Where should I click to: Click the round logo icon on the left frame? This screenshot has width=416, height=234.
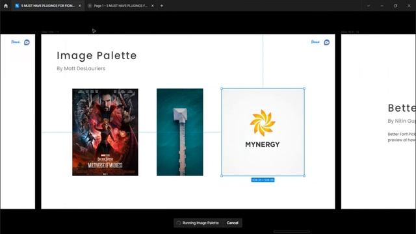pyautogui.click(x=27, y=42)
